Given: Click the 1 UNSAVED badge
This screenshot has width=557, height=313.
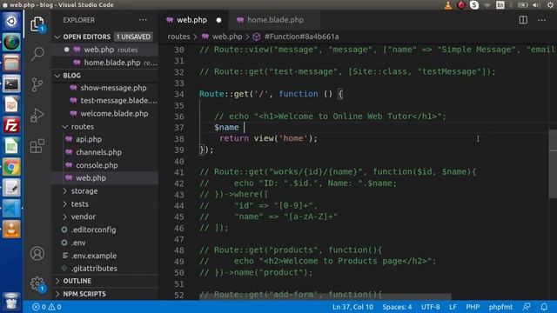Looking at the screenshot, I should 133,37.
